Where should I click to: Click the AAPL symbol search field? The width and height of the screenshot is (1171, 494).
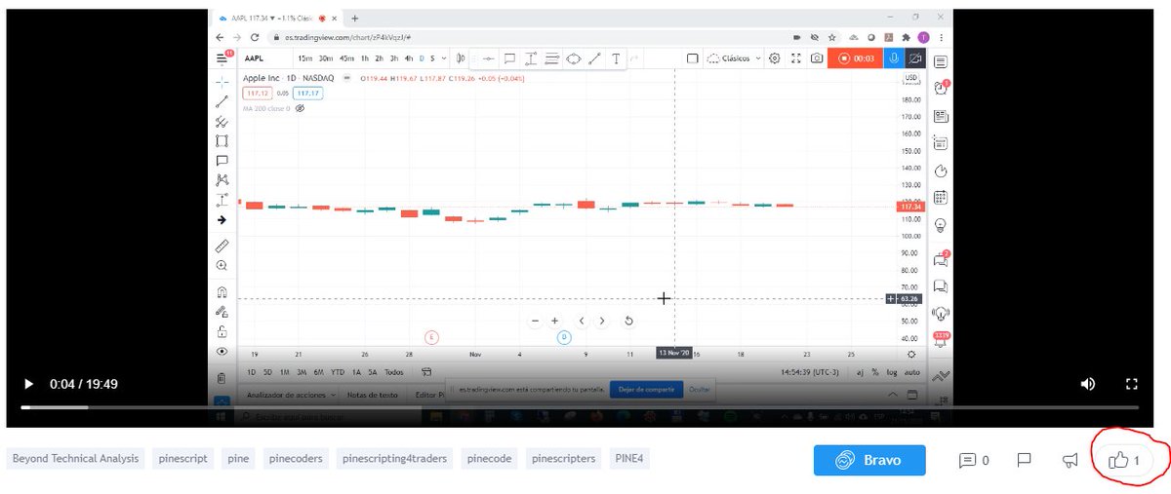(x=263, y=57)
